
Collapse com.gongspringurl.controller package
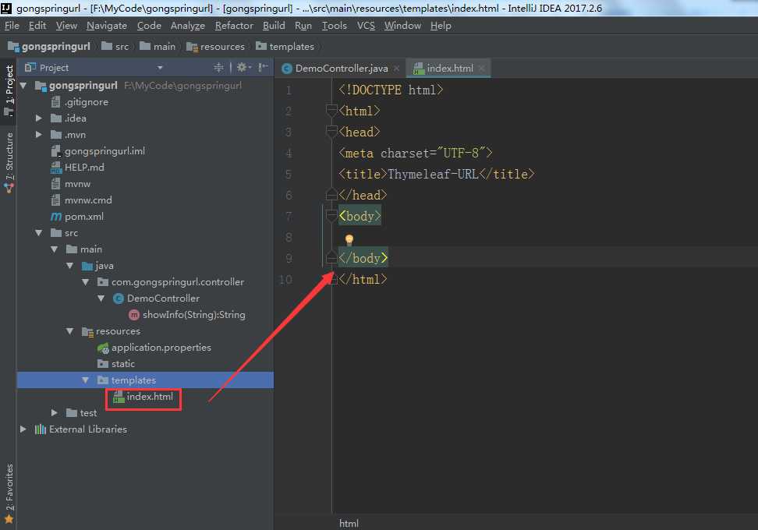pos(85,281)
